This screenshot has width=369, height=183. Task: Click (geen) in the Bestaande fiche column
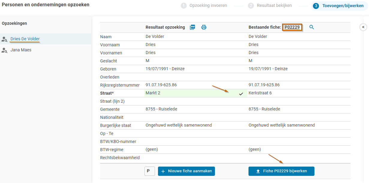(x=255, y=149)
